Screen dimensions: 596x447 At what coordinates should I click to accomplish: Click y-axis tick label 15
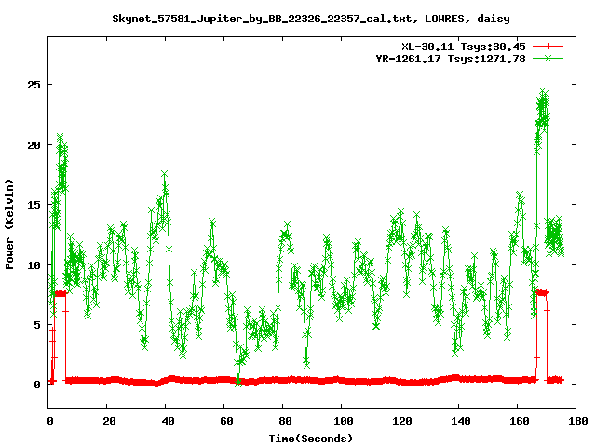(x=34, y=205)
